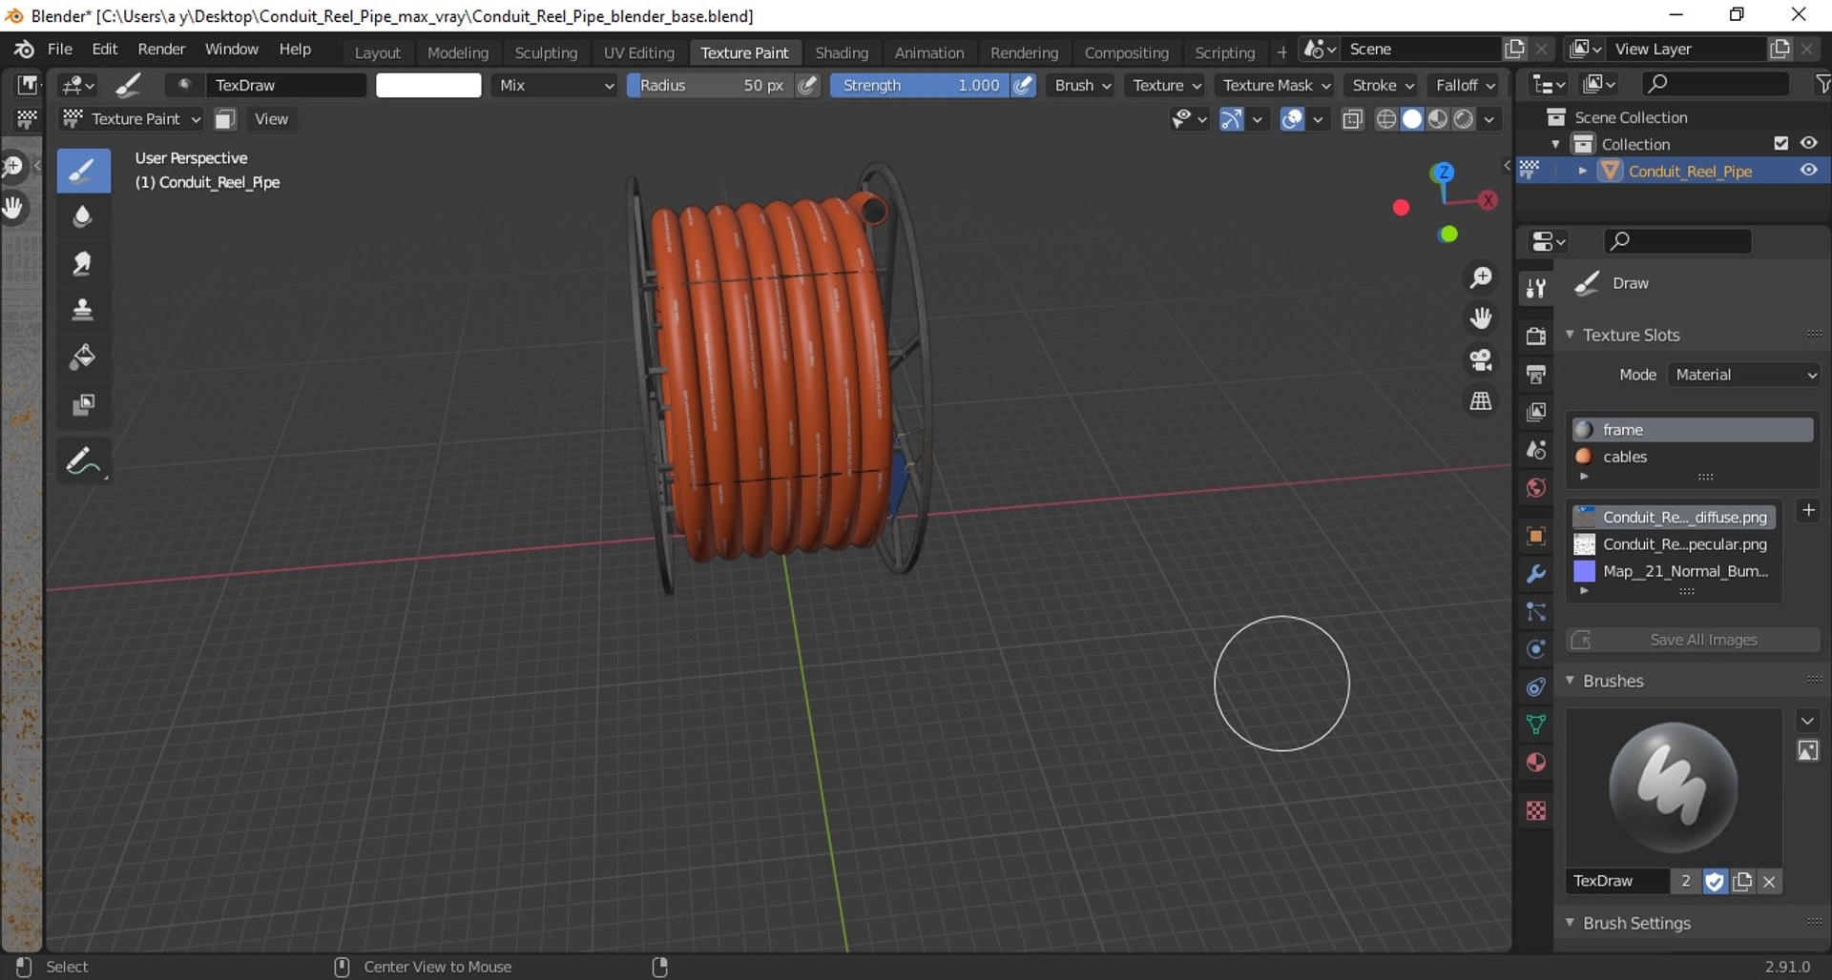The height and width of the screenshot is (980, 1832).
Task: Select the Smear tool
Action: click(83, 264)
